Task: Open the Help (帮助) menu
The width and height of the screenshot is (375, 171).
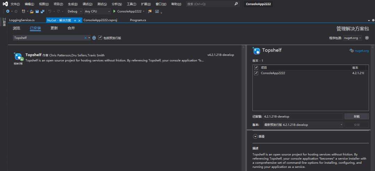Action: point(176,4)
